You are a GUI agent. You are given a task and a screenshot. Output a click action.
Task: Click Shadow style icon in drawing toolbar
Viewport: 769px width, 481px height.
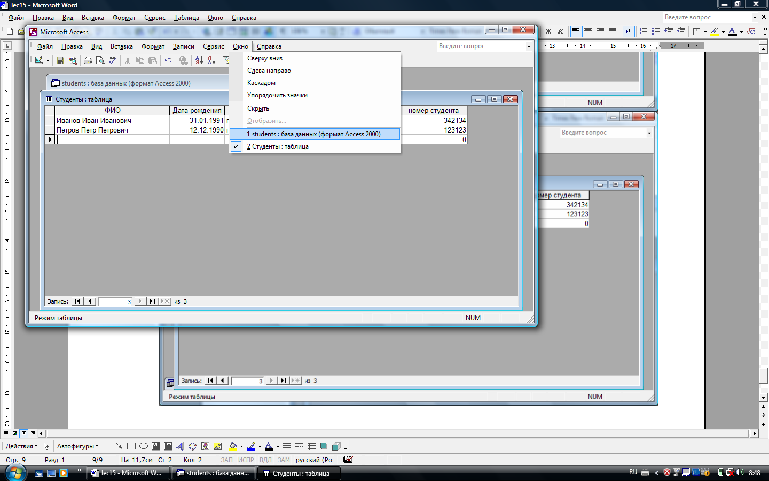pos(324,446)
